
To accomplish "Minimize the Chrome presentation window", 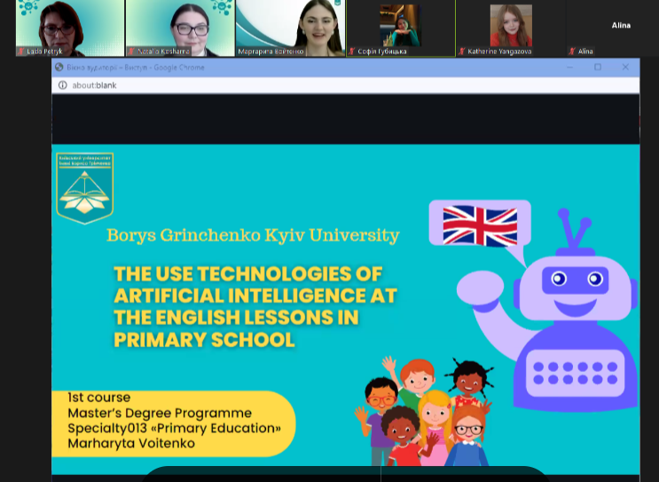I will pyautogui.click(x=570, y=67).
